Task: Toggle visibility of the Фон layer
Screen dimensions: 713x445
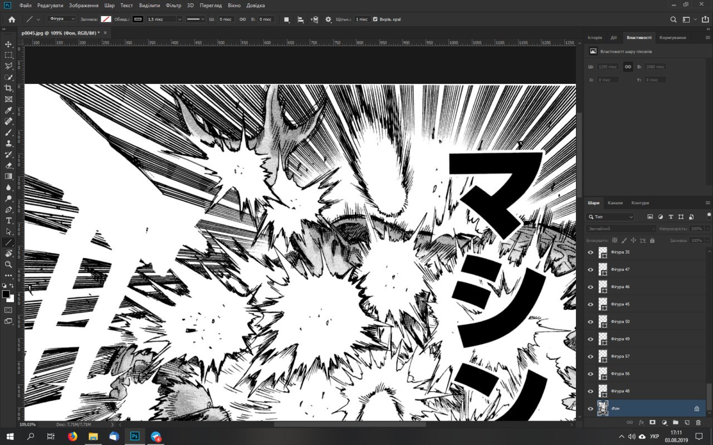Action: (590, 408)
